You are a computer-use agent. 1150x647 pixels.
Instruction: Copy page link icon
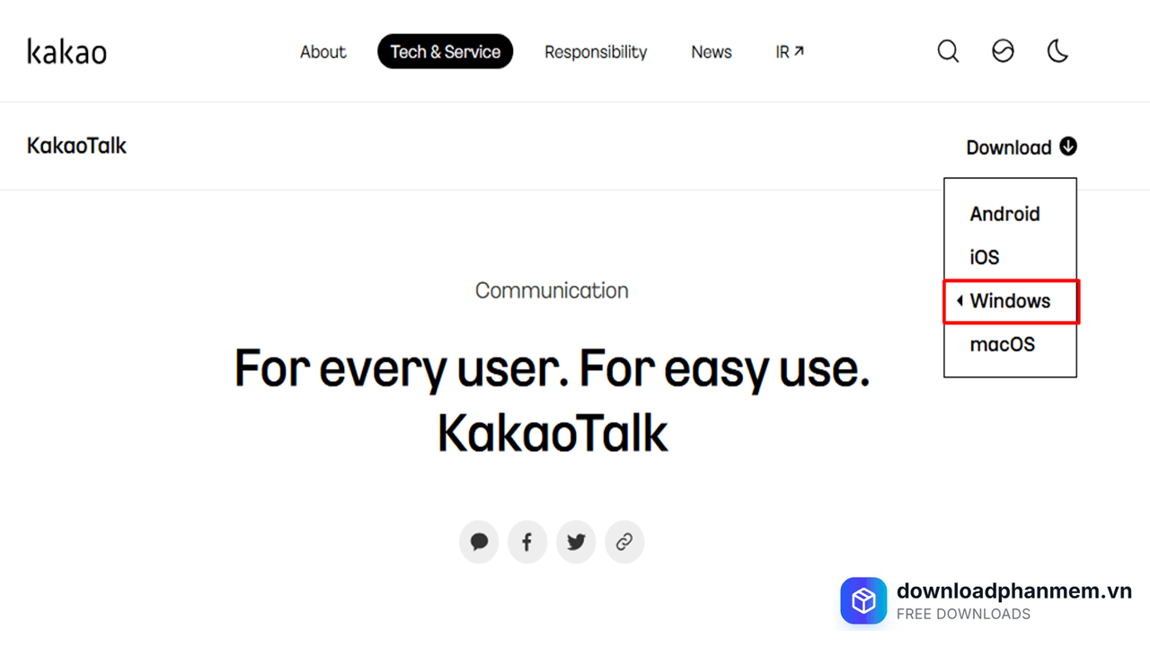click(624, 542)
